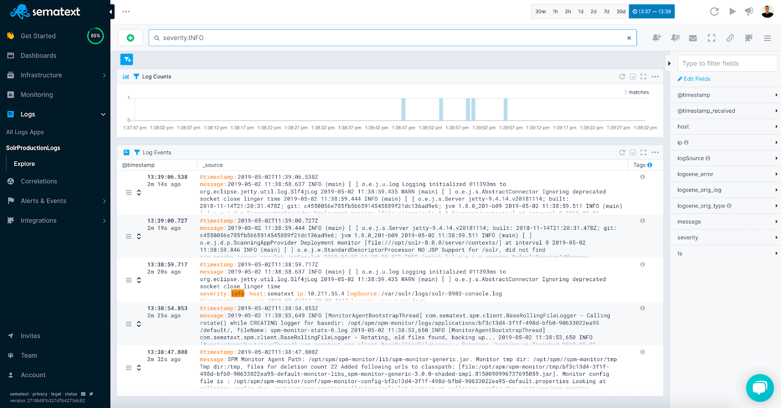Create an alert with bell-plus icon
Screen dimensions: 781x408
pos(657,38)
